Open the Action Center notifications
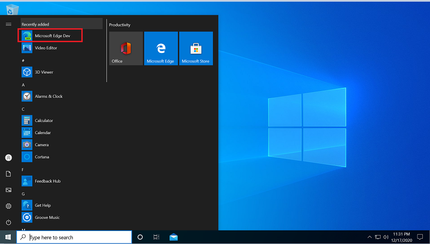 [420, 237]
